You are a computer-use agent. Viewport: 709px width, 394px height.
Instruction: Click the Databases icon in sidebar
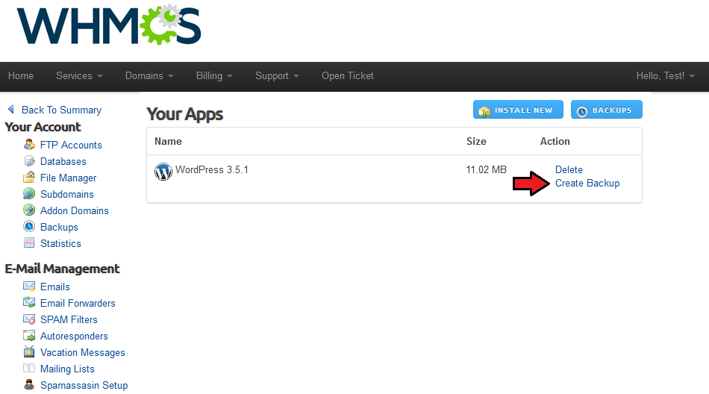29,161
